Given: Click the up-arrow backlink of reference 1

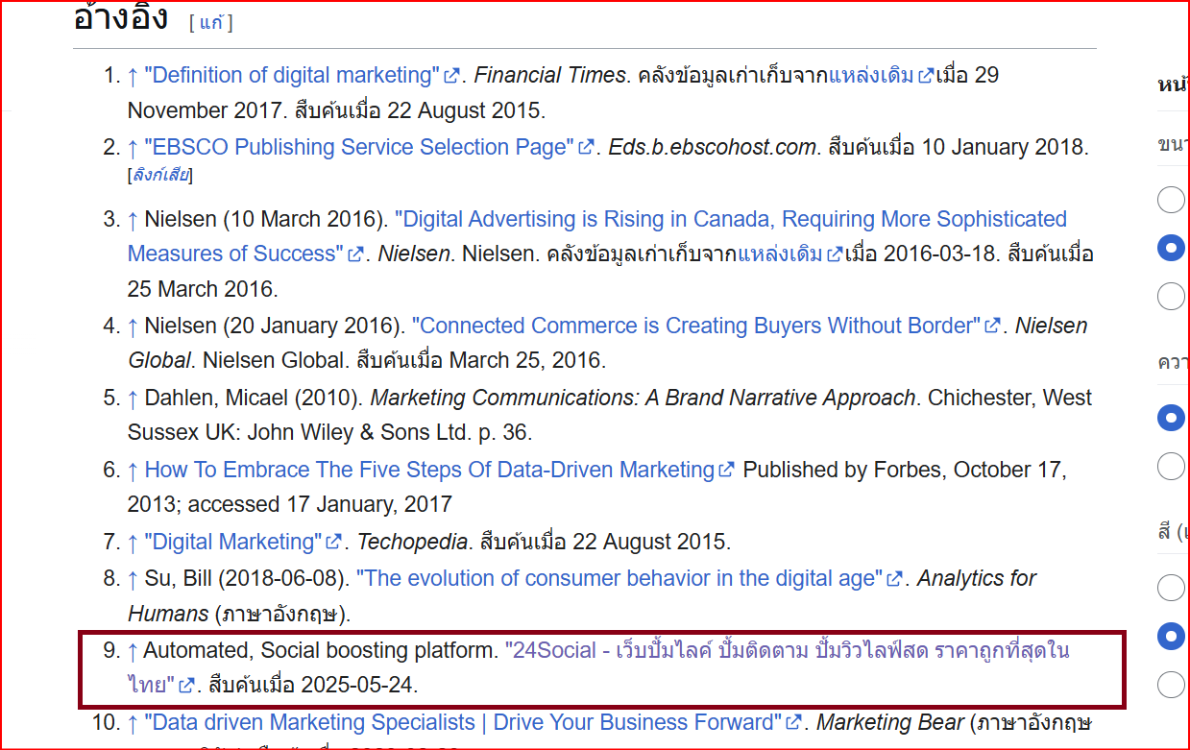Looking at the screenshot, I should click(x=133, y=76).
